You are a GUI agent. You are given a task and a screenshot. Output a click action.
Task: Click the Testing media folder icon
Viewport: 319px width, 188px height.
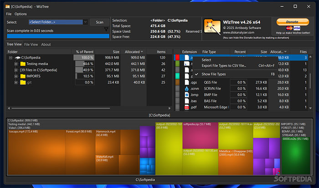pos(23,64)
